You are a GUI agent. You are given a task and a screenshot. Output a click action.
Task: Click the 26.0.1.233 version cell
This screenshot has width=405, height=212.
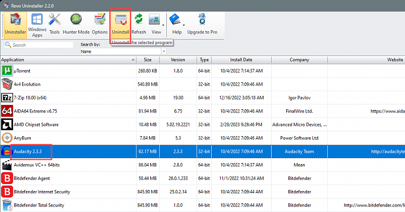178,178
